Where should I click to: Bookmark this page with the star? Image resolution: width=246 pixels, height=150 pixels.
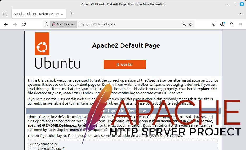pos(191,24)
